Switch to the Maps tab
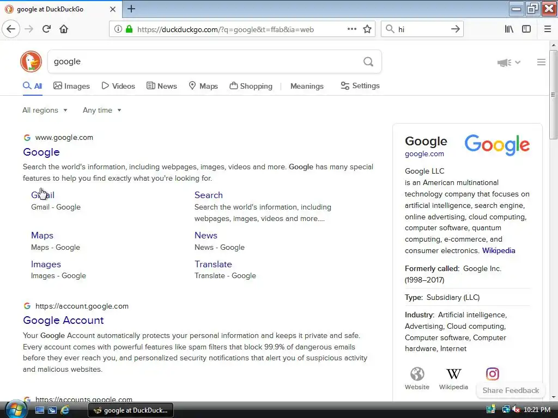The image size is (558, 418). [x=203, y=86]
